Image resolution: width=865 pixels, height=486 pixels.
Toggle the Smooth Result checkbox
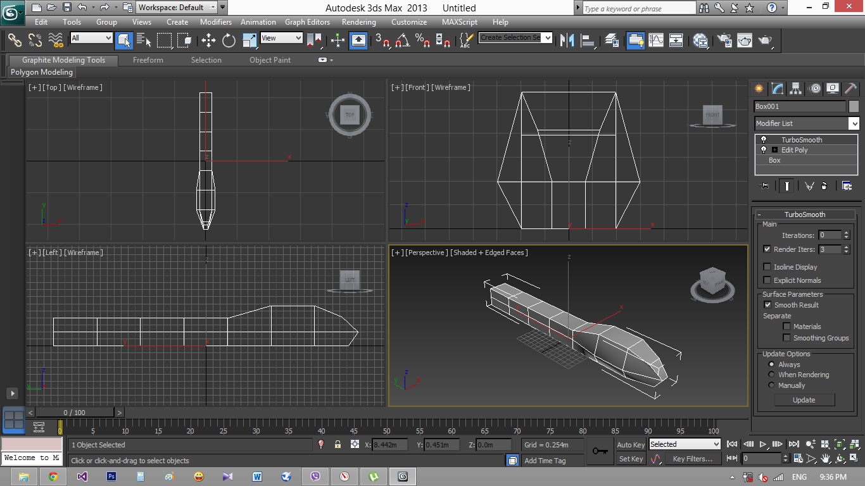pyautogui.click(x=767, y=305)
